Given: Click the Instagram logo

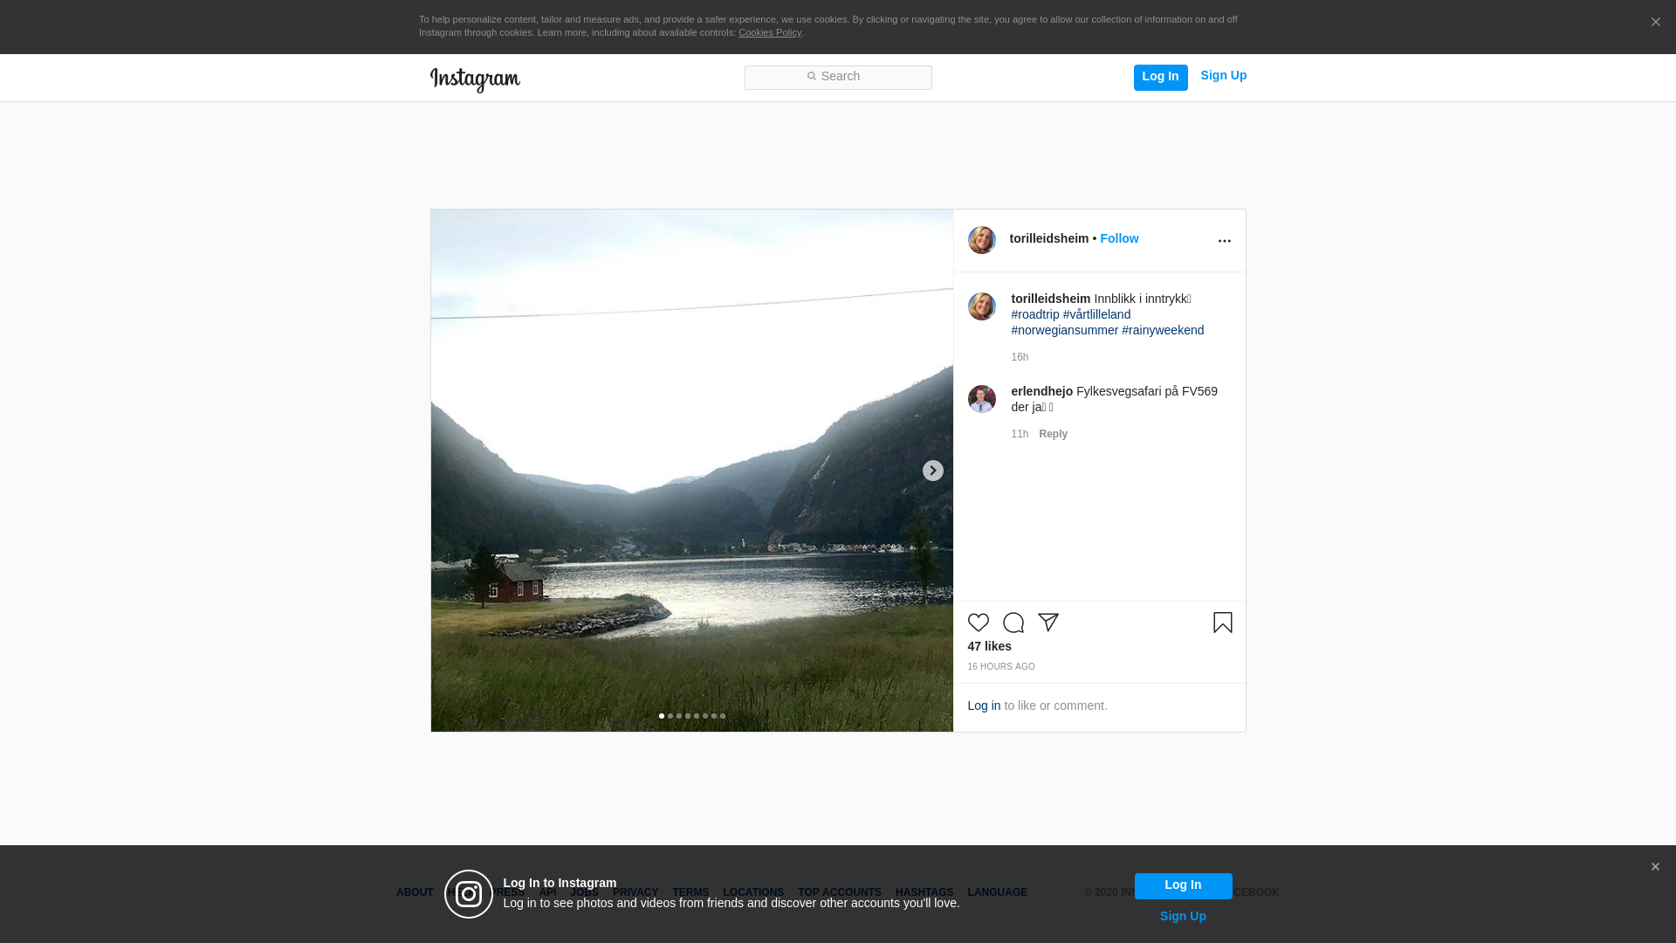Looking at the screenshot, I should click(475, 80).
